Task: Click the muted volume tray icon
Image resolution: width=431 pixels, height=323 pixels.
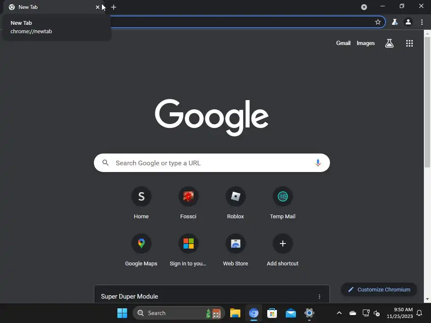Action: (x=377, y=313)
